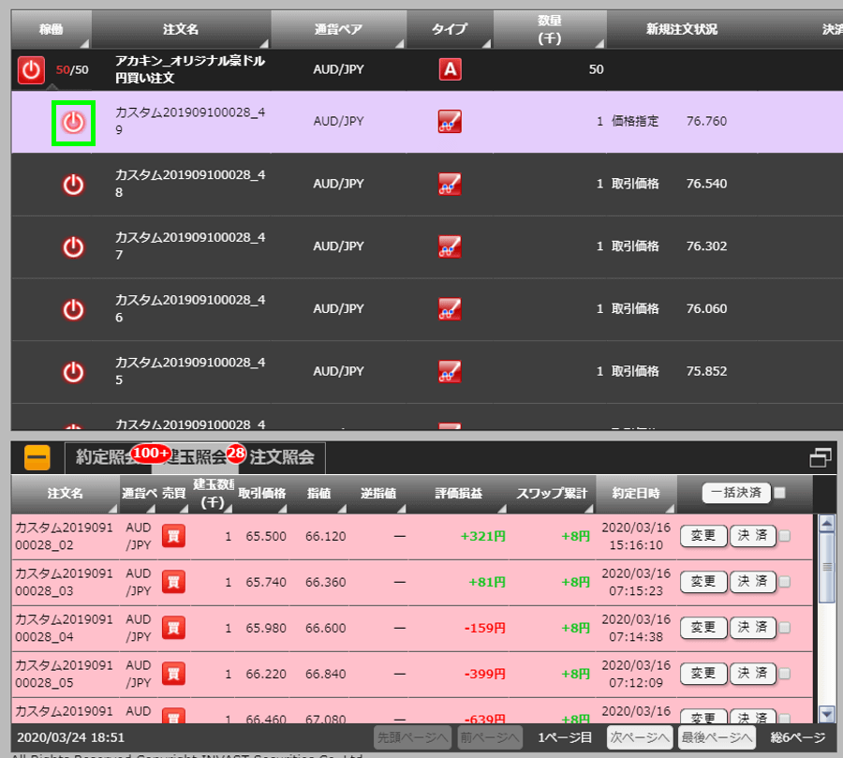Toggle power for order カスタム201909100028_49
843x758 pixels.
coord(73,123)
